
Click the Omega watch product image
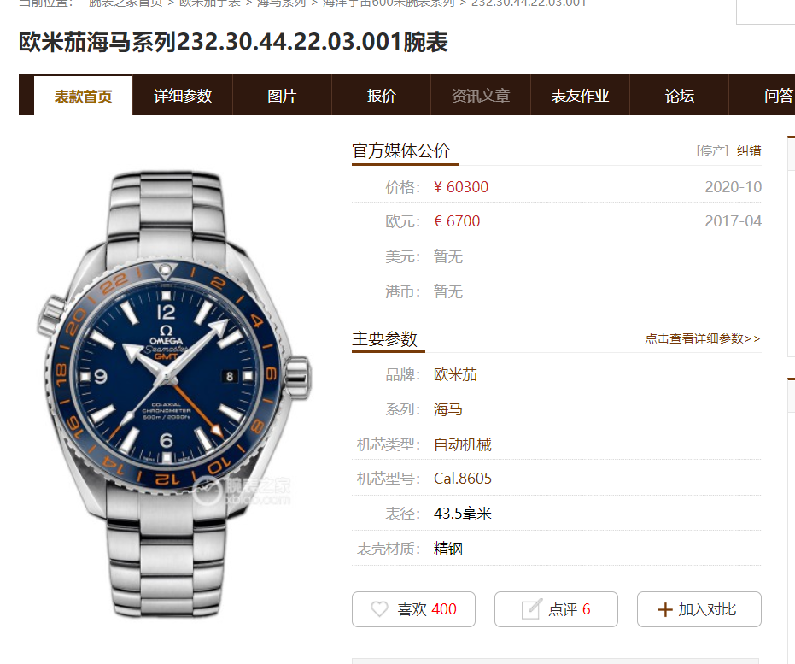(x=174, y=394)
